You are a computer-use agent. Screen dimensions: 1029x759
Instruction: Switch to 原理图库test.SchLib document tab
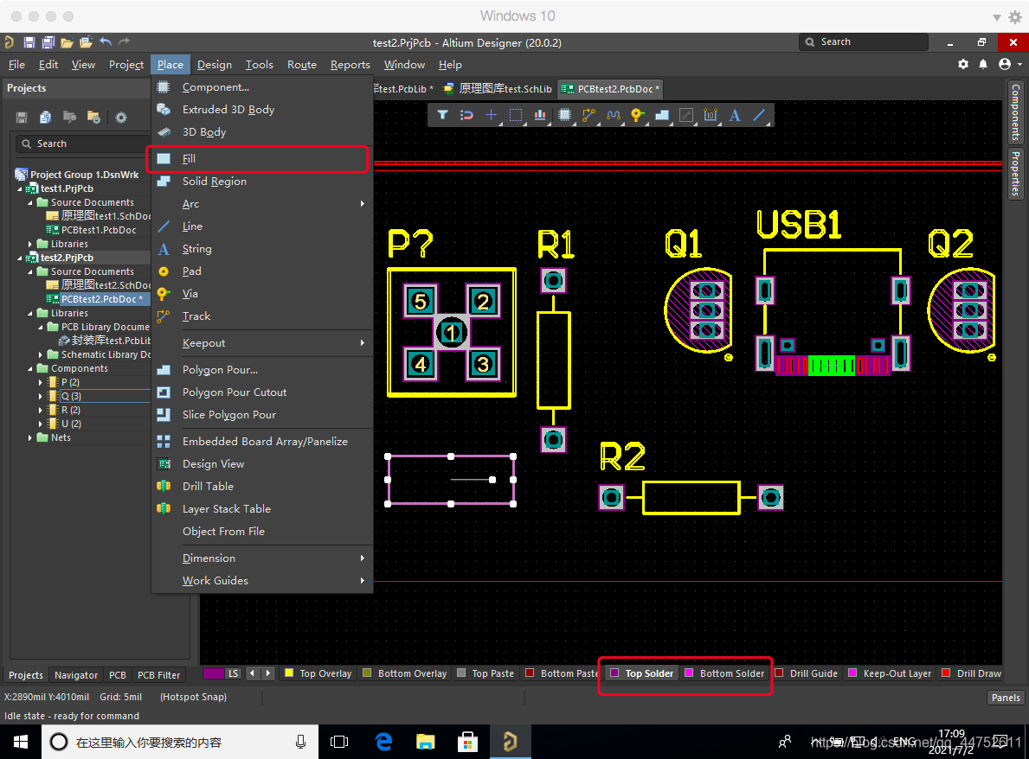[x=498, y=88]
